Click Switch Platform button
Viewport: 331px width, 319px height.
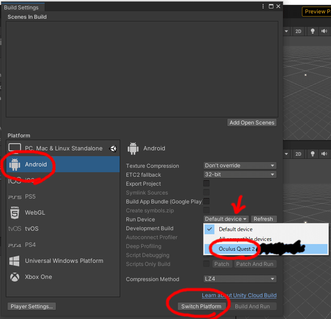click(x=201, y=307)
